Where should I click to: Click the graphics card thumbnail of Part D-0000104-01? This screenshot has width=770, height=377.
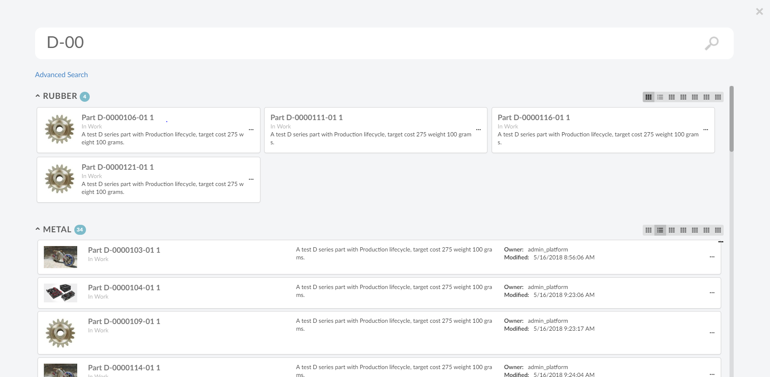pyautogui.click(x=61, y=293)
